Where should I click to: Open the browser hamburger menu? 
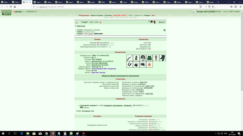(241, 7)
